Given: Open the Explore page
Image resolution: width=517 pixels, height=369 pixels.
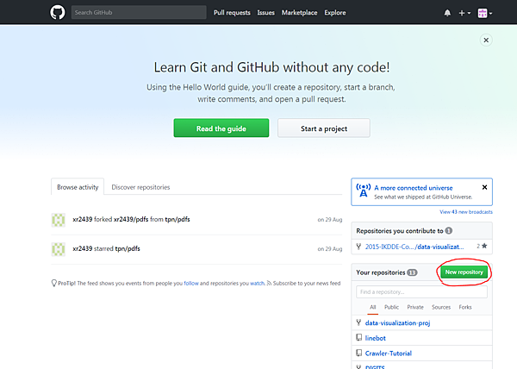Looking at the screenshot, I should click(x=335, y=13).
